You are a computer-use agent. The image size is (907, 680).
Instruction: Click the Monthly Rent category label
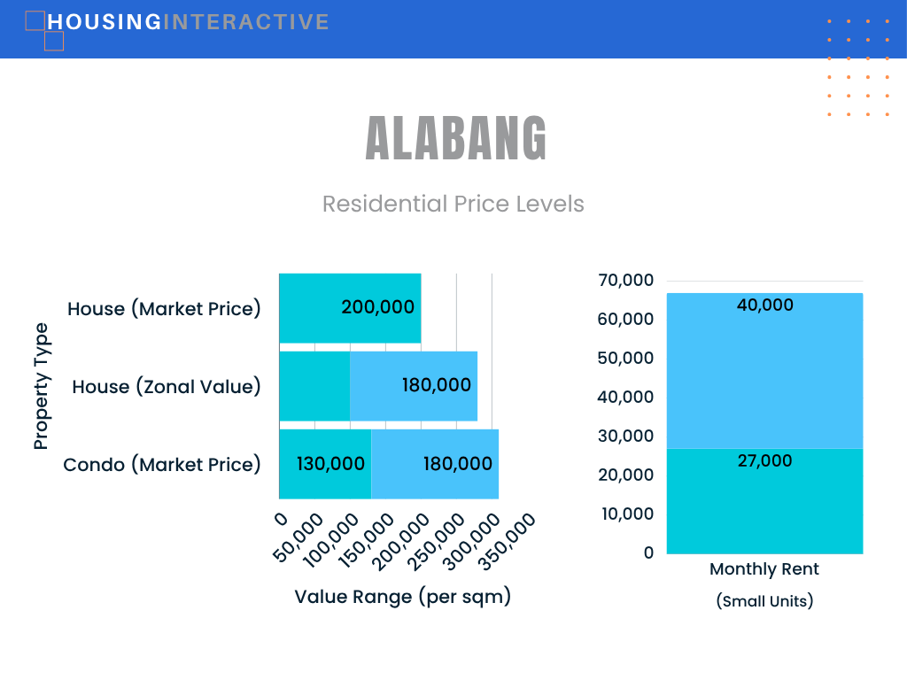click(764, 569)
